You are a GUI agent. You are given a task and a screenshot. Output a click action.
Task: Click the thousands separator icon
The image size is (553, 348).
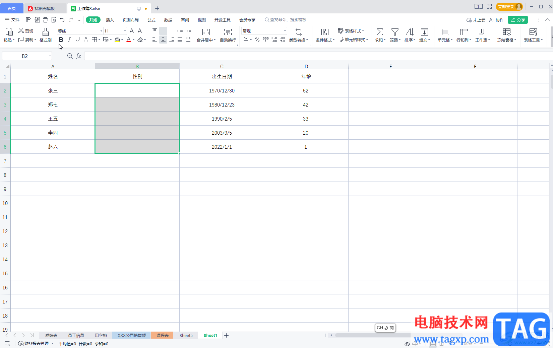point(266,40)
